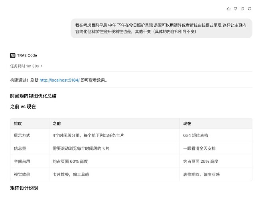Click the user message bubble text
Viewport: 270px width, 199px height.
162,28
